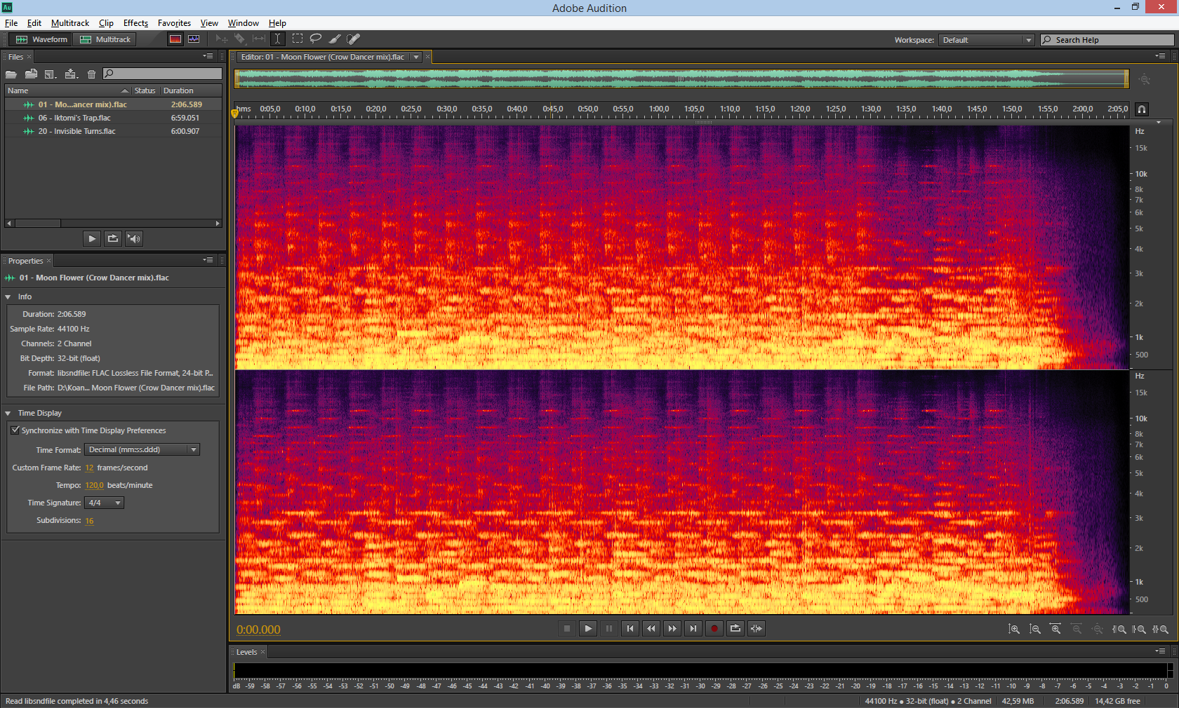This screenshot has height=708, width=1179.
Task: Open the Editor file selector dropdown arrow
Action: 416,57
